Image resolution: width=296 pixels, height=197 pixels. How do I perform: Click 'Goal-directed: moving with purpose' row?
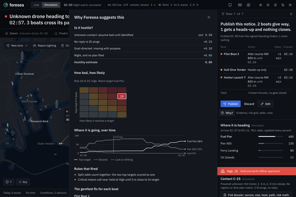pos(143,48)
